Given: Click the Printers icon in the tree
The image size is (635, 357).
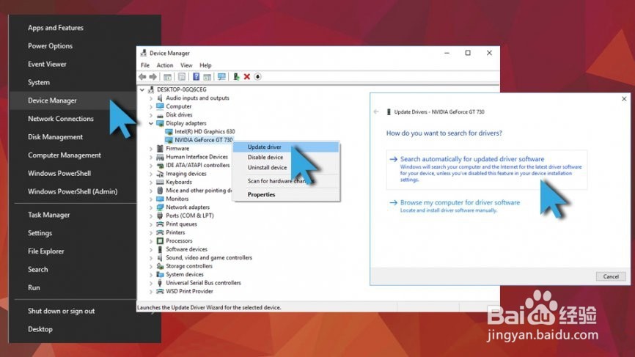Looking at the screenshot, I should pos(160,232).
